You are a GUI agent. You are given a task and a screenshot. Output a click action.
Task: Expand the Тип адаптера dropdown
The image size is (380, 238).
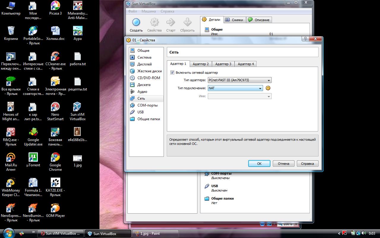pos(240,80)
